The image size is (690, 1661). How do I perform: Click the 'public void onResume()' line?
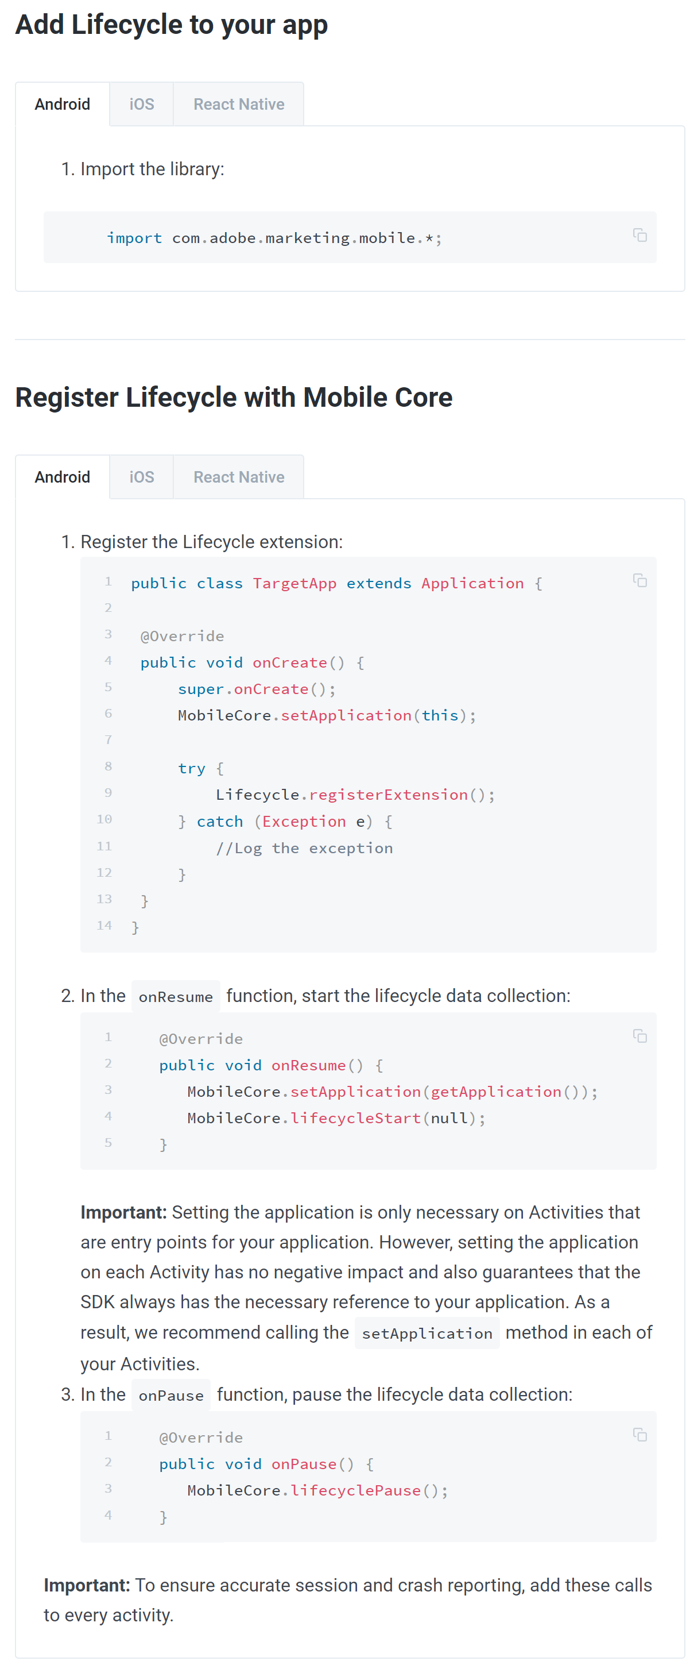click(x=271, y=1065)
